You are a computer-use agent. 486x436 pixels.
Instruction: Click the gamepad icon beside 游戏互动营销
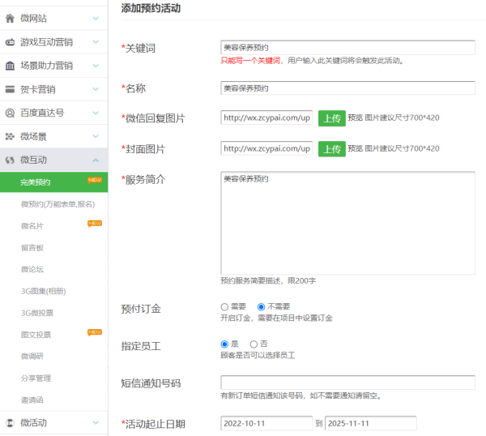tap(10, 42)
